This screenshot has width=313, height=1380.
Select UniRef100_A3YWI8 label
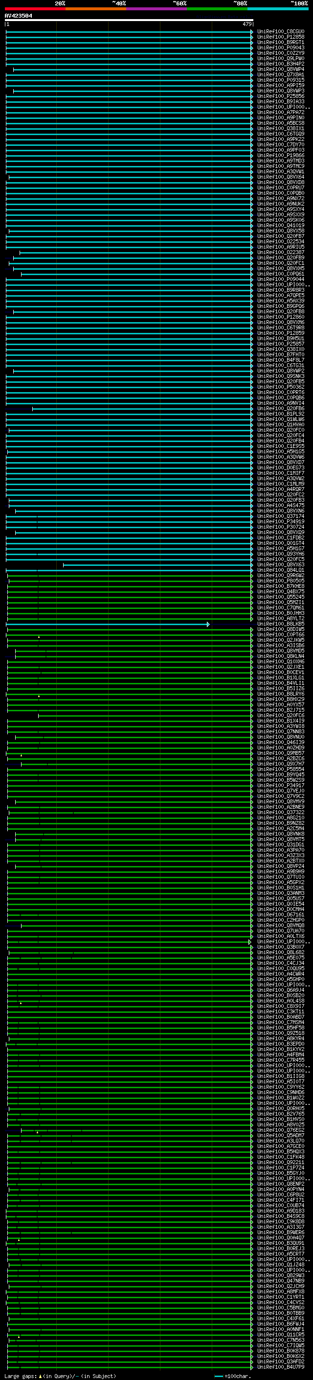coord(280,726)
